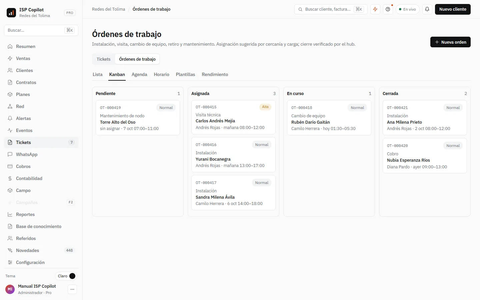Switch to the Plantillas tab
This screenshot has height=300, width=480.
[185, 74]
